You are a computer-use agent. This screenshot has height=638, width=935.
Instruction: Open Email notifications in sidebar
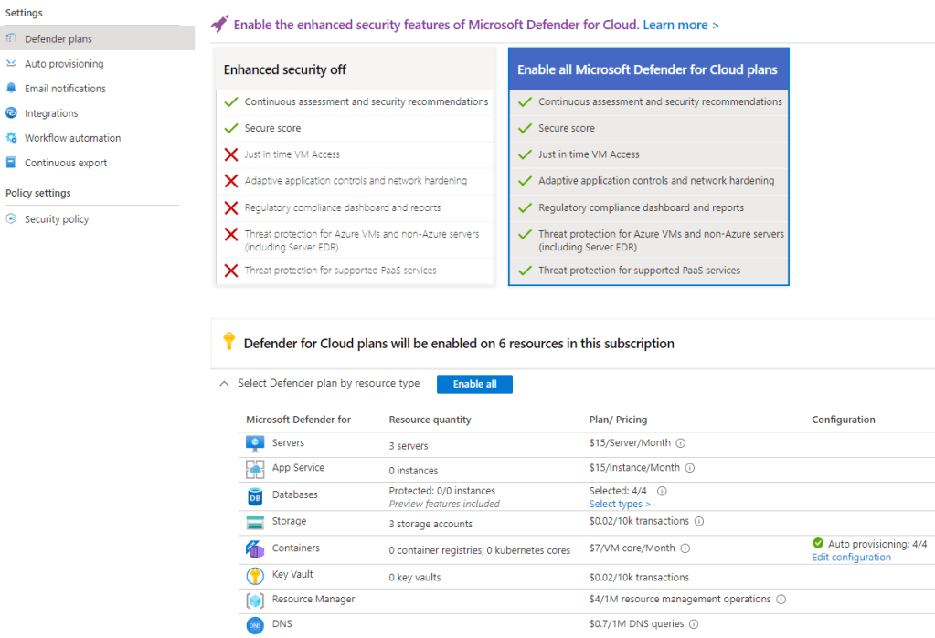pos(65,89)
